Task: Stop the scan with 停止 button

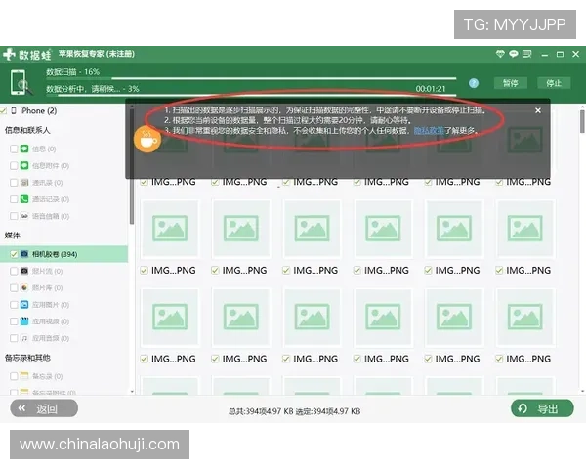Action: click(554, 83)
